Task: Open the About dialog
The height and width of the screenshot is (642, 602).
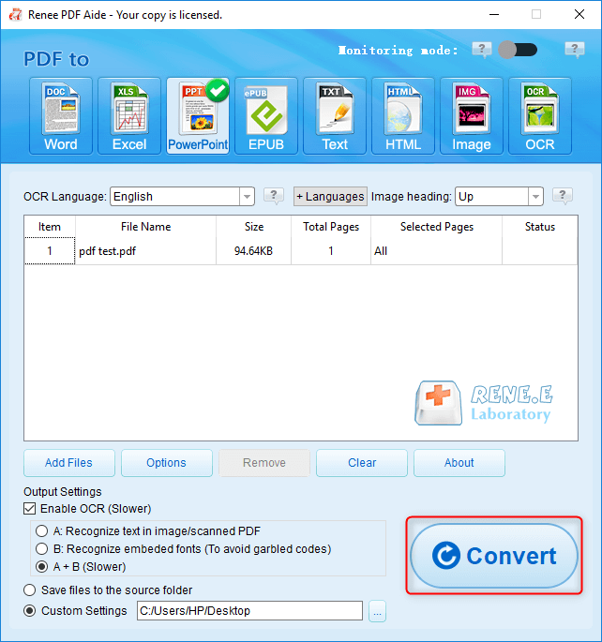Action: (459, 463)
